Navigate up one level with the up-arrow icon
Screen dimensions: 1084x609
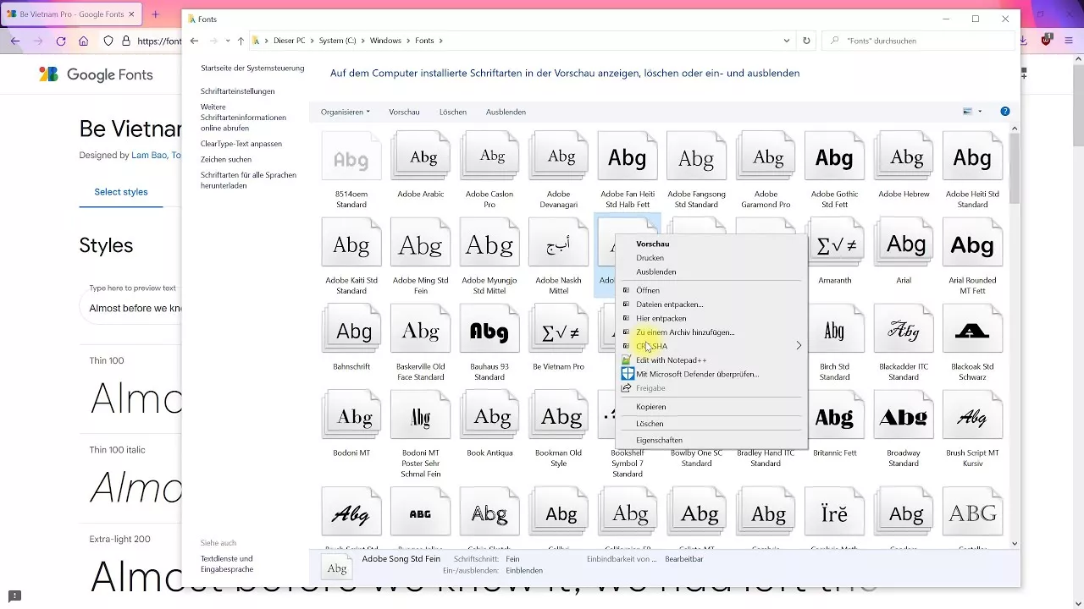(241, 40)
